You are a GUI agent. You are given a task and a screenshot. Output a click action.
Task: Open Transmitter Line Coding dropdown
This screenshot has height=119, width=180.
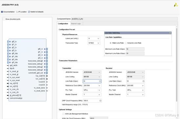coord(92,77)
